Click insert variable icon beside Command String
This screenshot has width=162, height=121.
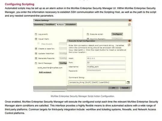[x=128, y=82]
